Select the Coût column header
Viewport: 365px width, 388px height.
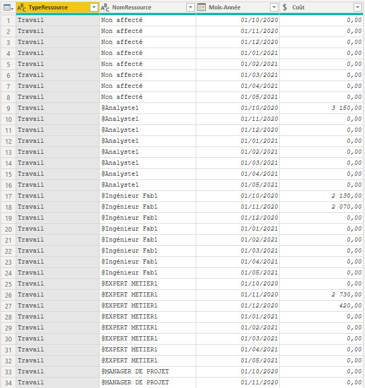[x=321, y=7]
